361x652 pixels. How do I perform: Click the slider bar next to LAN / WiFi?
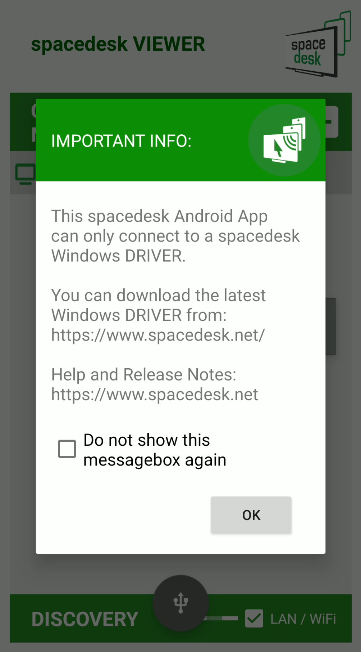coord(221,619)
